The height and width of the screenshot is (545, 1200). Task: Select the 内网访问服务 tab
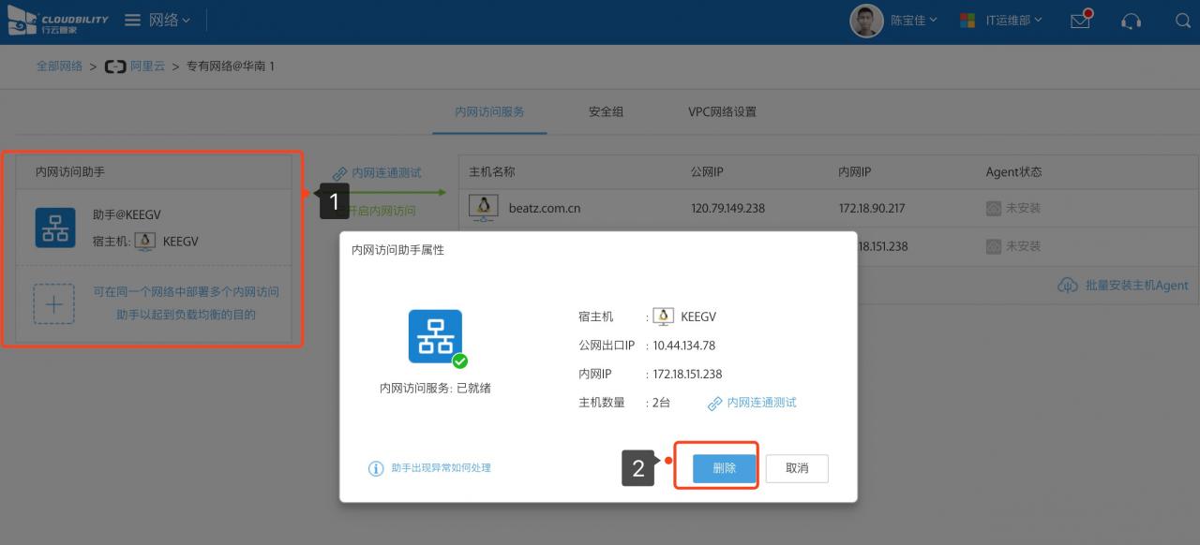click(489, 111)
